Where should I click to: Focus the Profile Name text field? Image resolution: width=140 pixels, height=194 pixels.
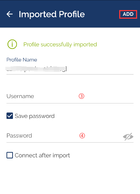[x=70, y=69]
